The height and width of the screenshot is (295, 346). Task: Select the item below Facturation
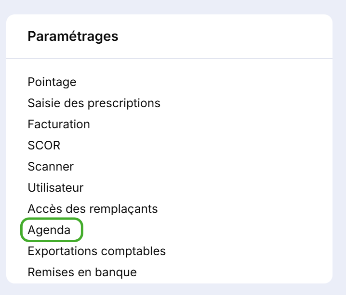click(44, 146)
